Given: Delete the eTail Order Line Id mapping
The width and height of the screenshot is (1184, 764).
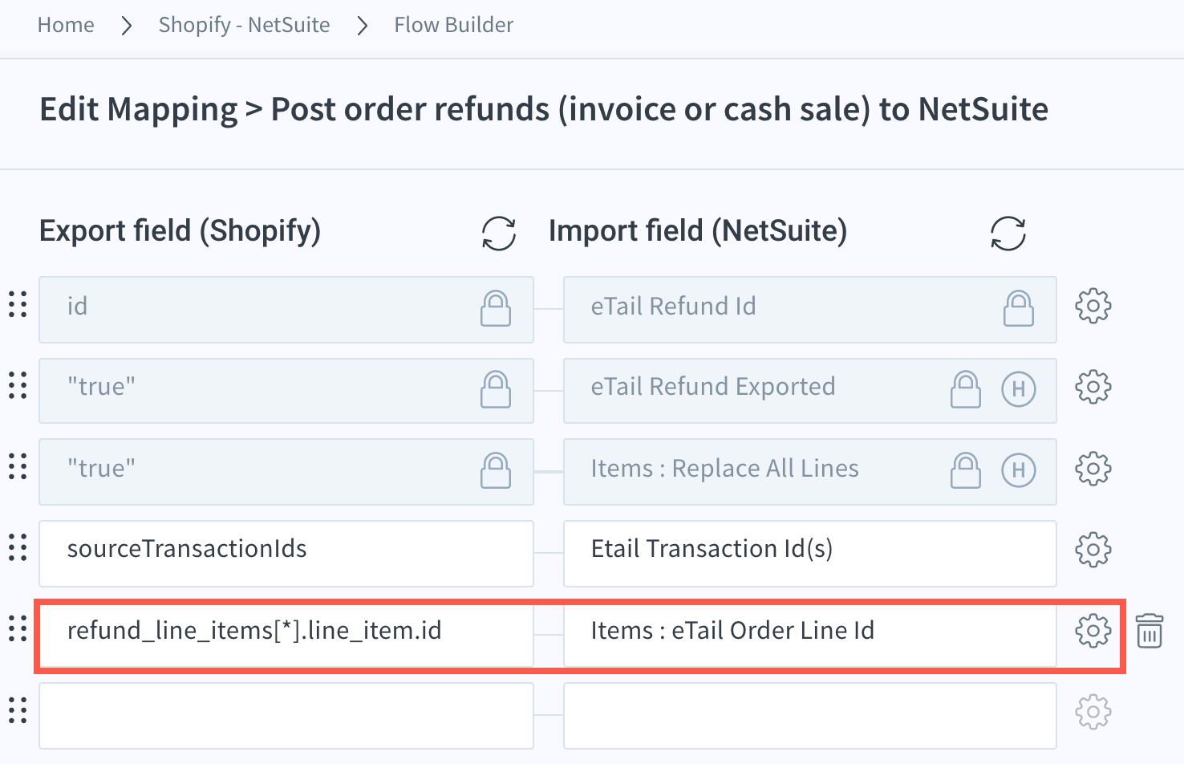Looking at the screenshot, I should pyautogui.click(x=1150, y=632).
